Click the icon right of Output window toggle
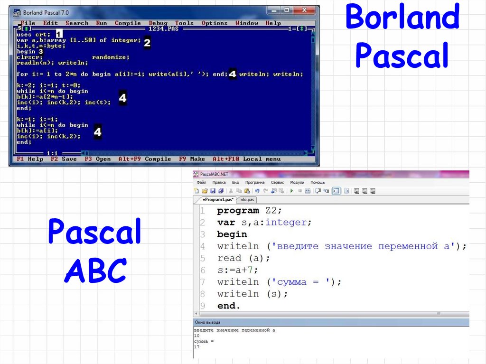486x364 pixels. (346, 191)
